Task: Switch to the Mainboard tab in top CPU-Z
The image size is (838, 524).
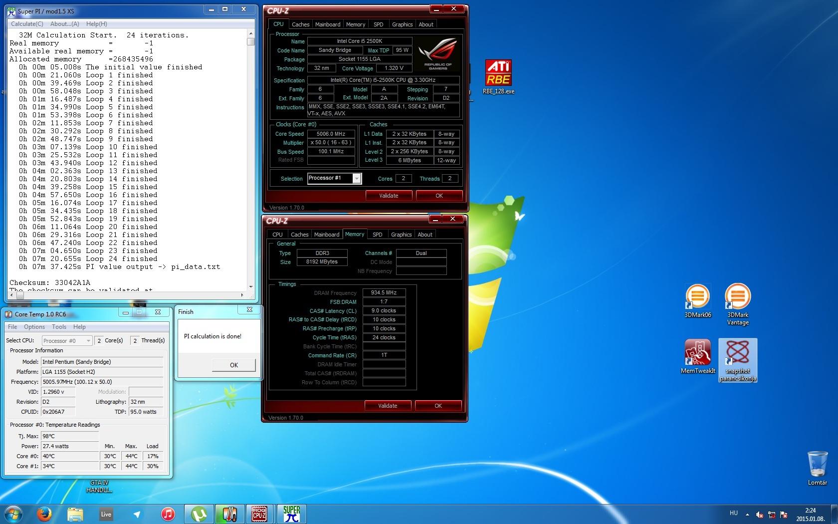Action: (x=328, y=24)
